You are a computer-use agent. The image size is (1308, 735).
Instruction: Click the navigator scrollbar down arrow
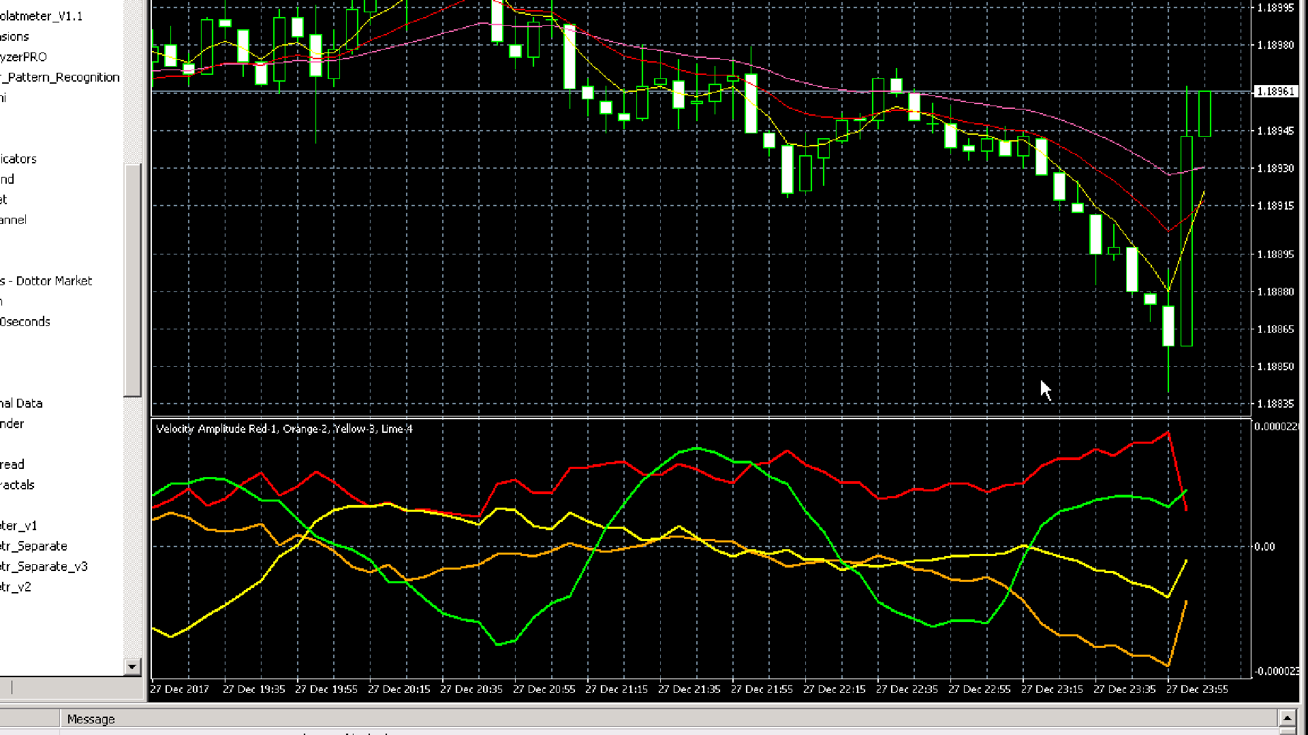pos(132,667)
